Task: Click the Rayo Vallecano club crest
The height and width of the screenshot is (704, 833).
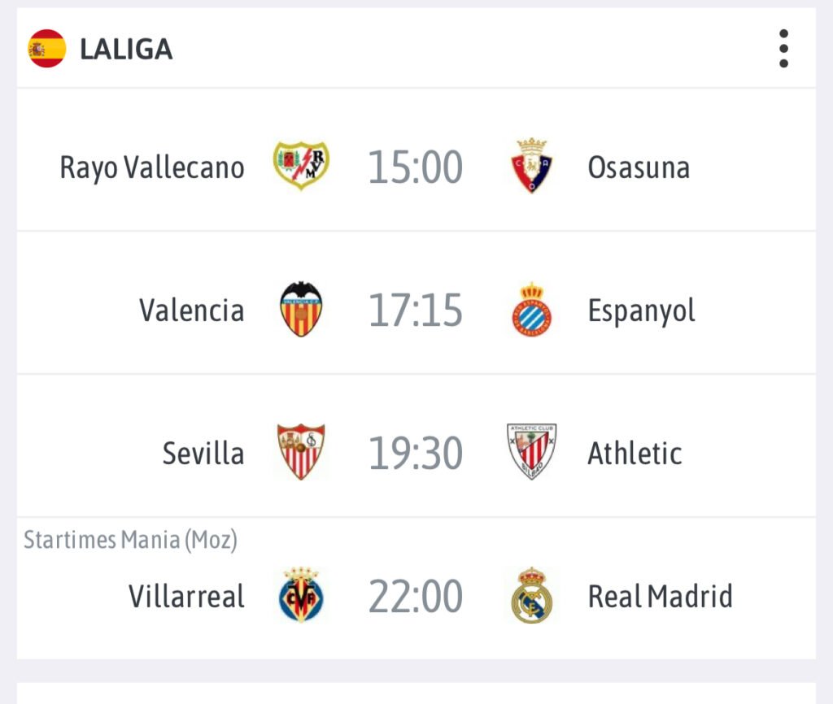Action: tap(301, 166)
